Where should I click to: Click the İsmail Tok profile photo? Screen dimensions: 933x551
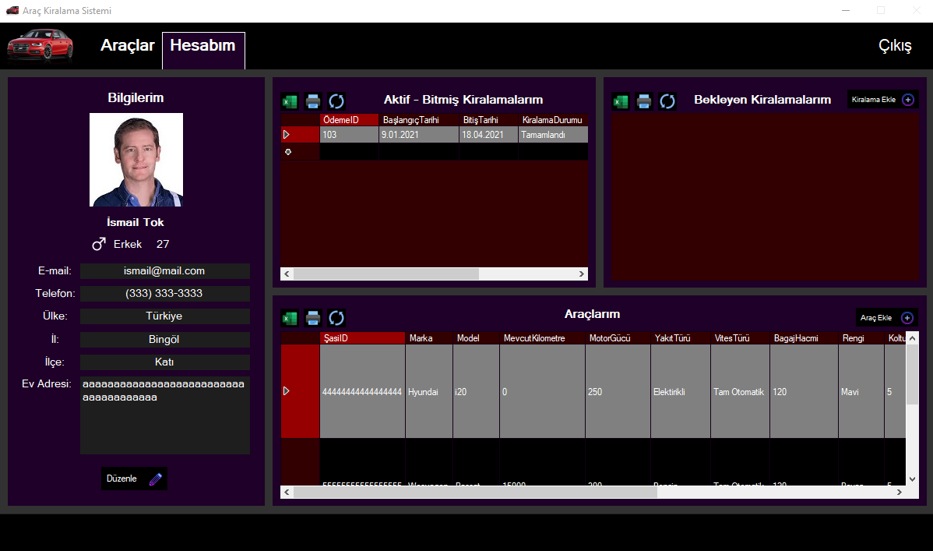pos(136,160)
